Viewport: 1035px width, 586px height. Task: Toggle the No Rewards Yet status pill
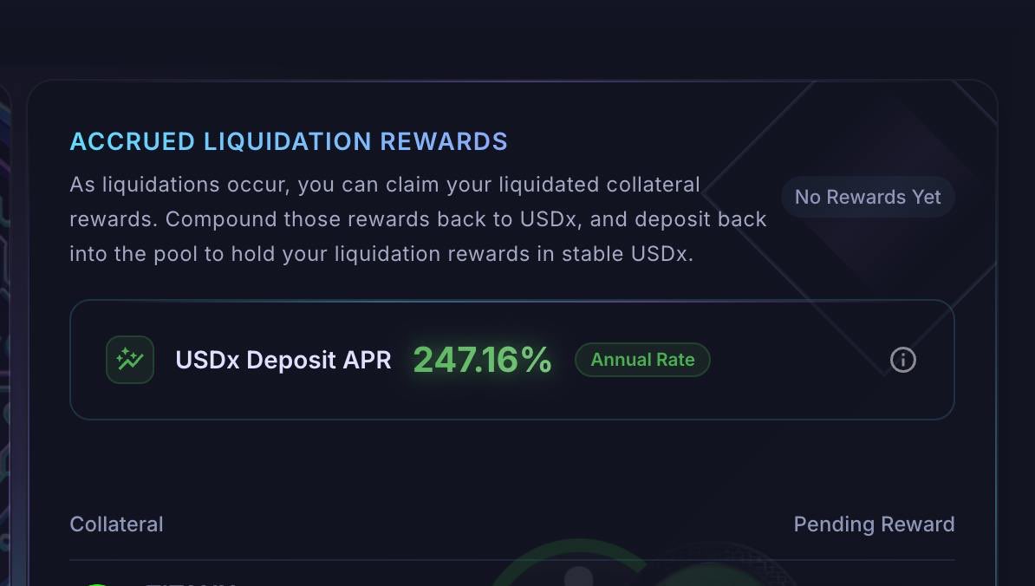pyautogui.click(x=868, y=197)
